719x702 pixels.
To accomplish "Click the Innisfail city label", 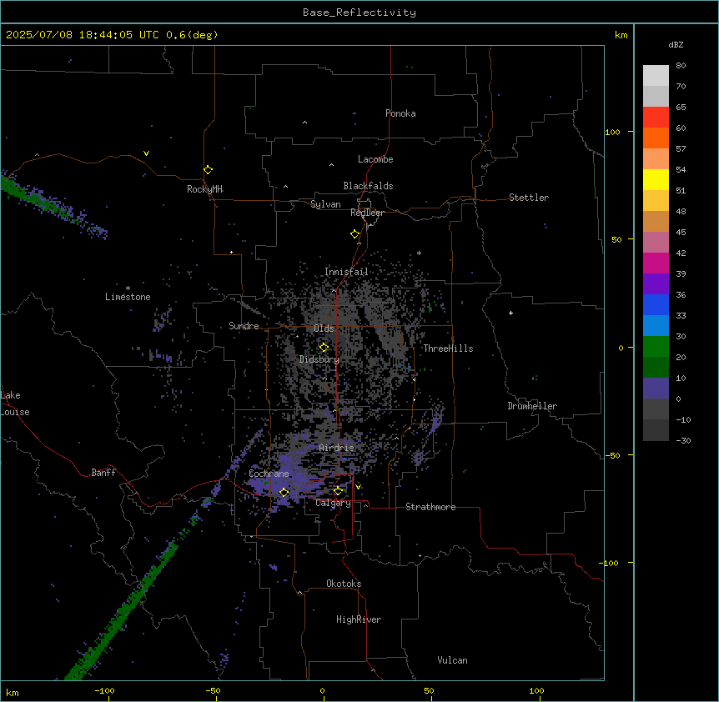I will pos(346,272).
